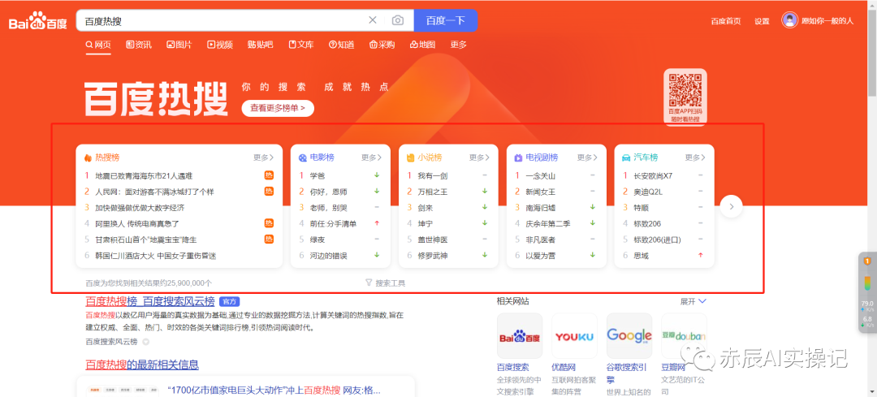Switch to the 图片 tab
This screenshot has height=397, width=877.
pyautogui.click(x=179, y=45)
